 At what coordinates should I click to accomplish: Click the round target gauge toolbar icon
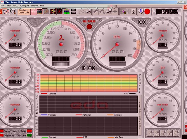pos(53,12)
